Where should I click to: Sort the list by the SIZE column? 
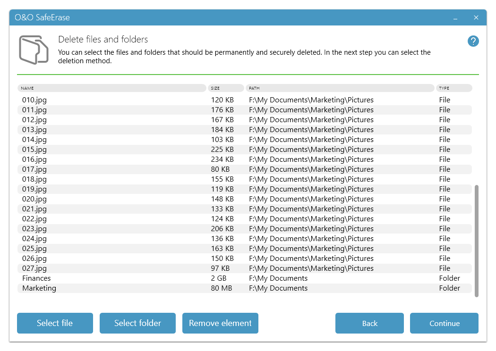pos(226,88)
